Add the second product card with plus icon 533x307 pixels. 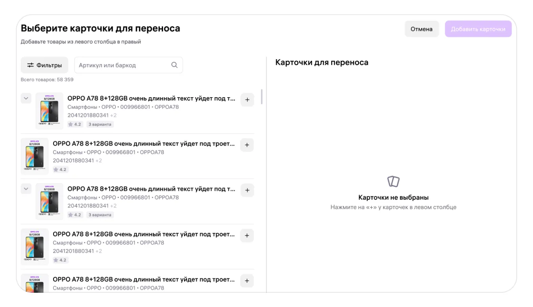tap(247, 145)
